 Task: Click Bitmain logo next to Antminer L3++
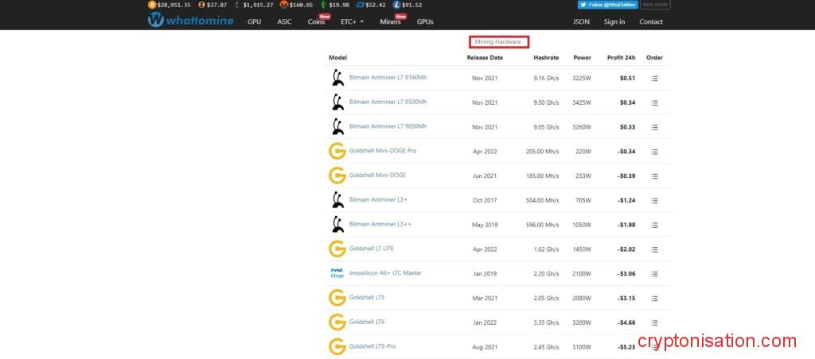(337, 224)
